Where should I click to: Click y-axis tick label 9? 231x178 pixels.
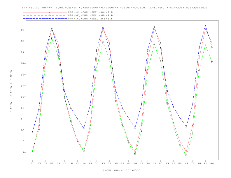23,141
